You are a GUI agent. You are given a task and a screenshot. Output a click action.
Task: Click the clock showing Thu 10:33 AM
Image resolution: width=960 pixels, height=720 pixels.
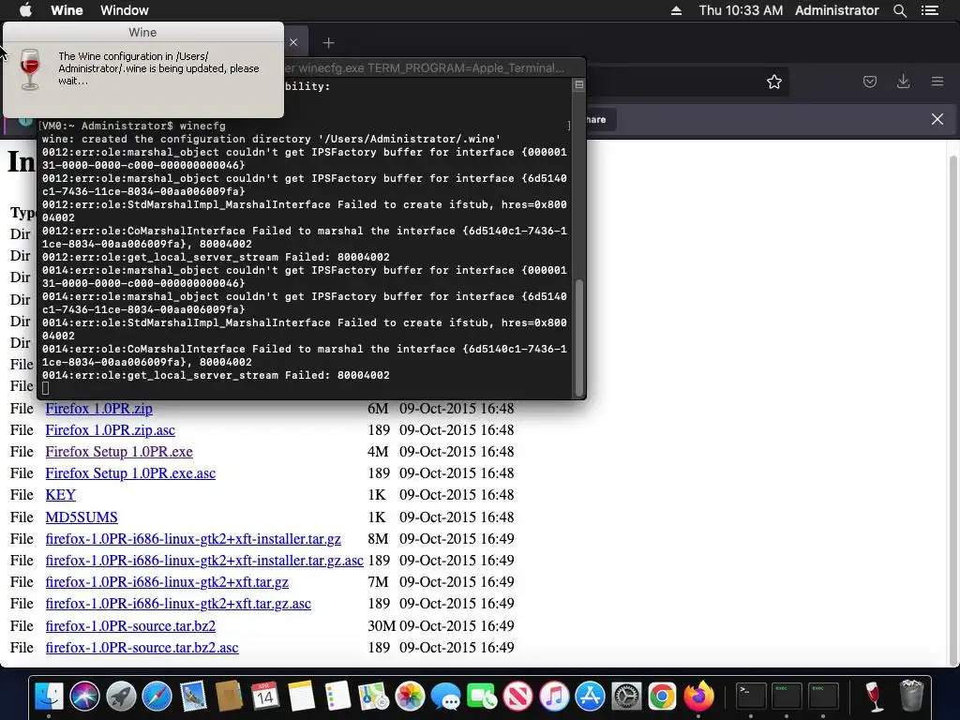point(741,10)
